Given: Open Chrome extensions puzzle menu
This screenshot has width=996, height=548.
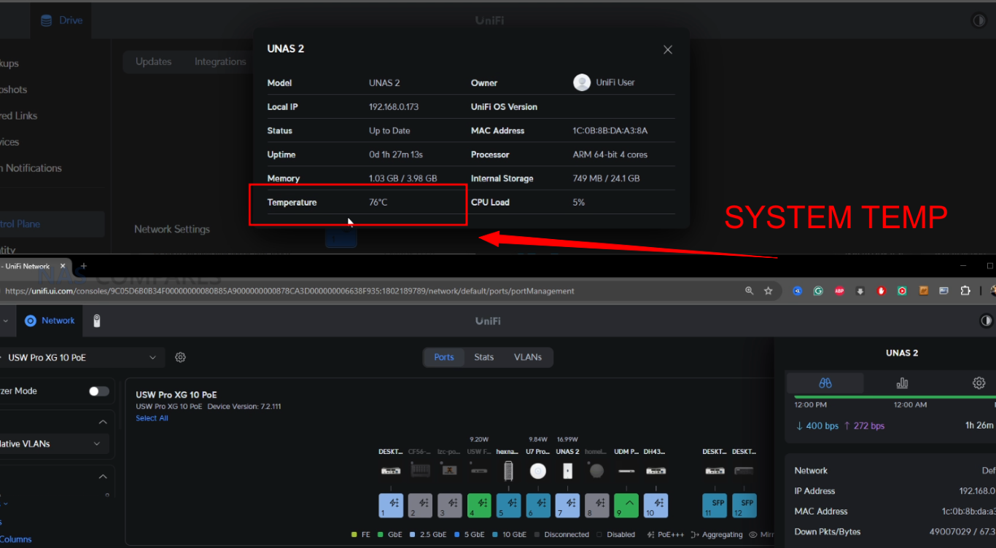Looking at the screenshot, I should pyautogui.click(x=965, y=291).
